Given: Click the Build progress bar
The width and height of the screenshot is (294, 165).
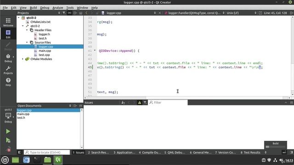Looking at the screenshot, I should coord(276,147).
